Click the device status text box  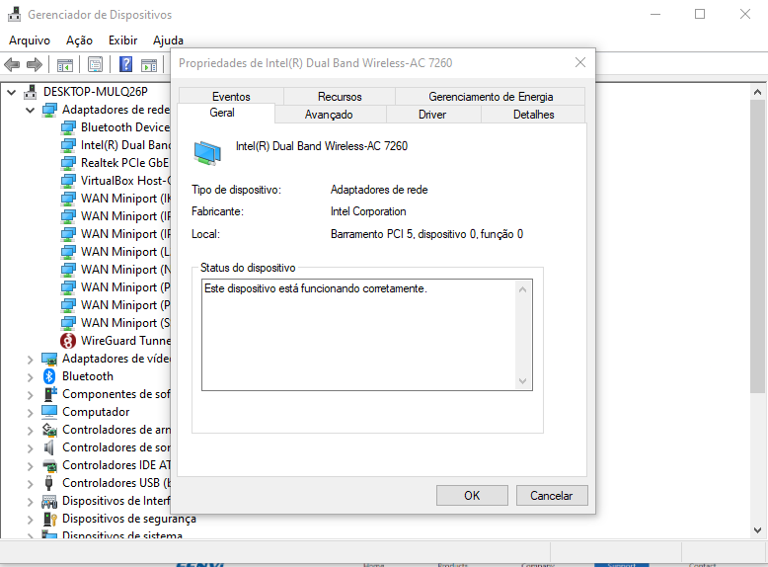coord(367,335)
